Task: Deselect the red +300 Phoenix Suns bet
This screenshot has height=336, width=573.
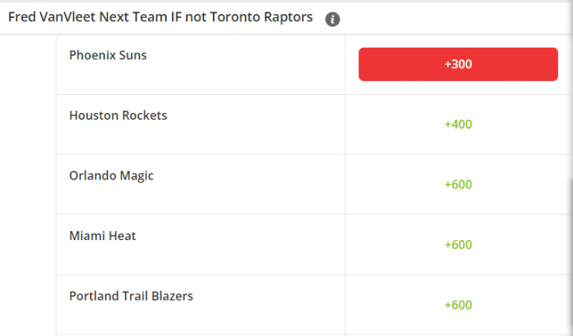Action: coord(458,64)
